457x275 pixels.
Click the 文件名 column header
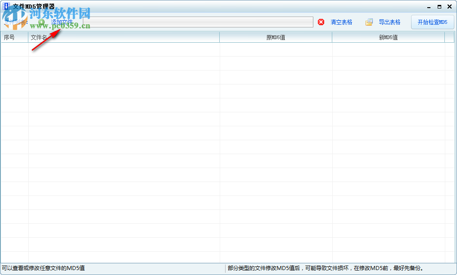click(124, 37)
